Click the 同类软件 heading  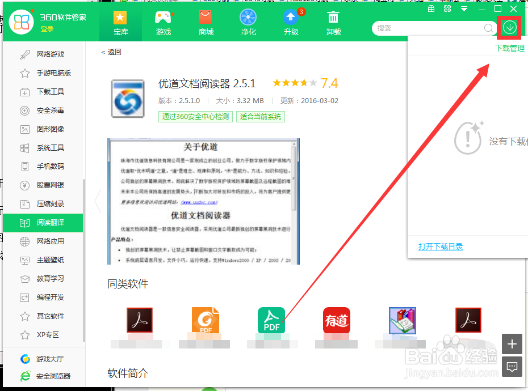coord(128,284)
